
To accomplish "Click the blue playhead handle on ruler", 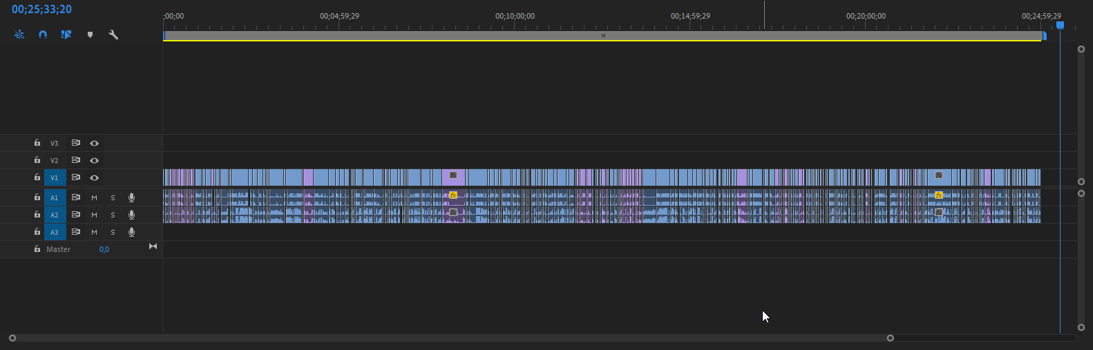I will tap(1060, 26).
